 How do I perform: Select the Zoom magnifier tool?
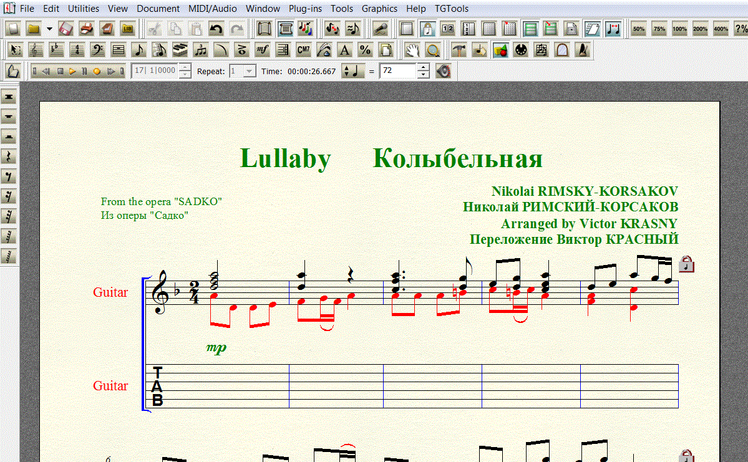coord(433,50)
